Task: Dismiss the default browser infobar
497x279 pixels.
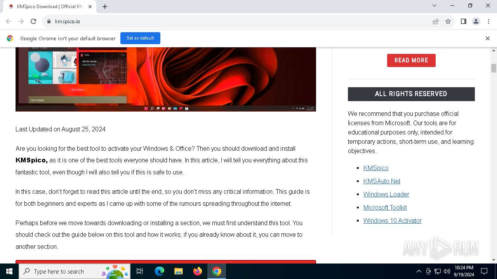Action: pos(488,38)
